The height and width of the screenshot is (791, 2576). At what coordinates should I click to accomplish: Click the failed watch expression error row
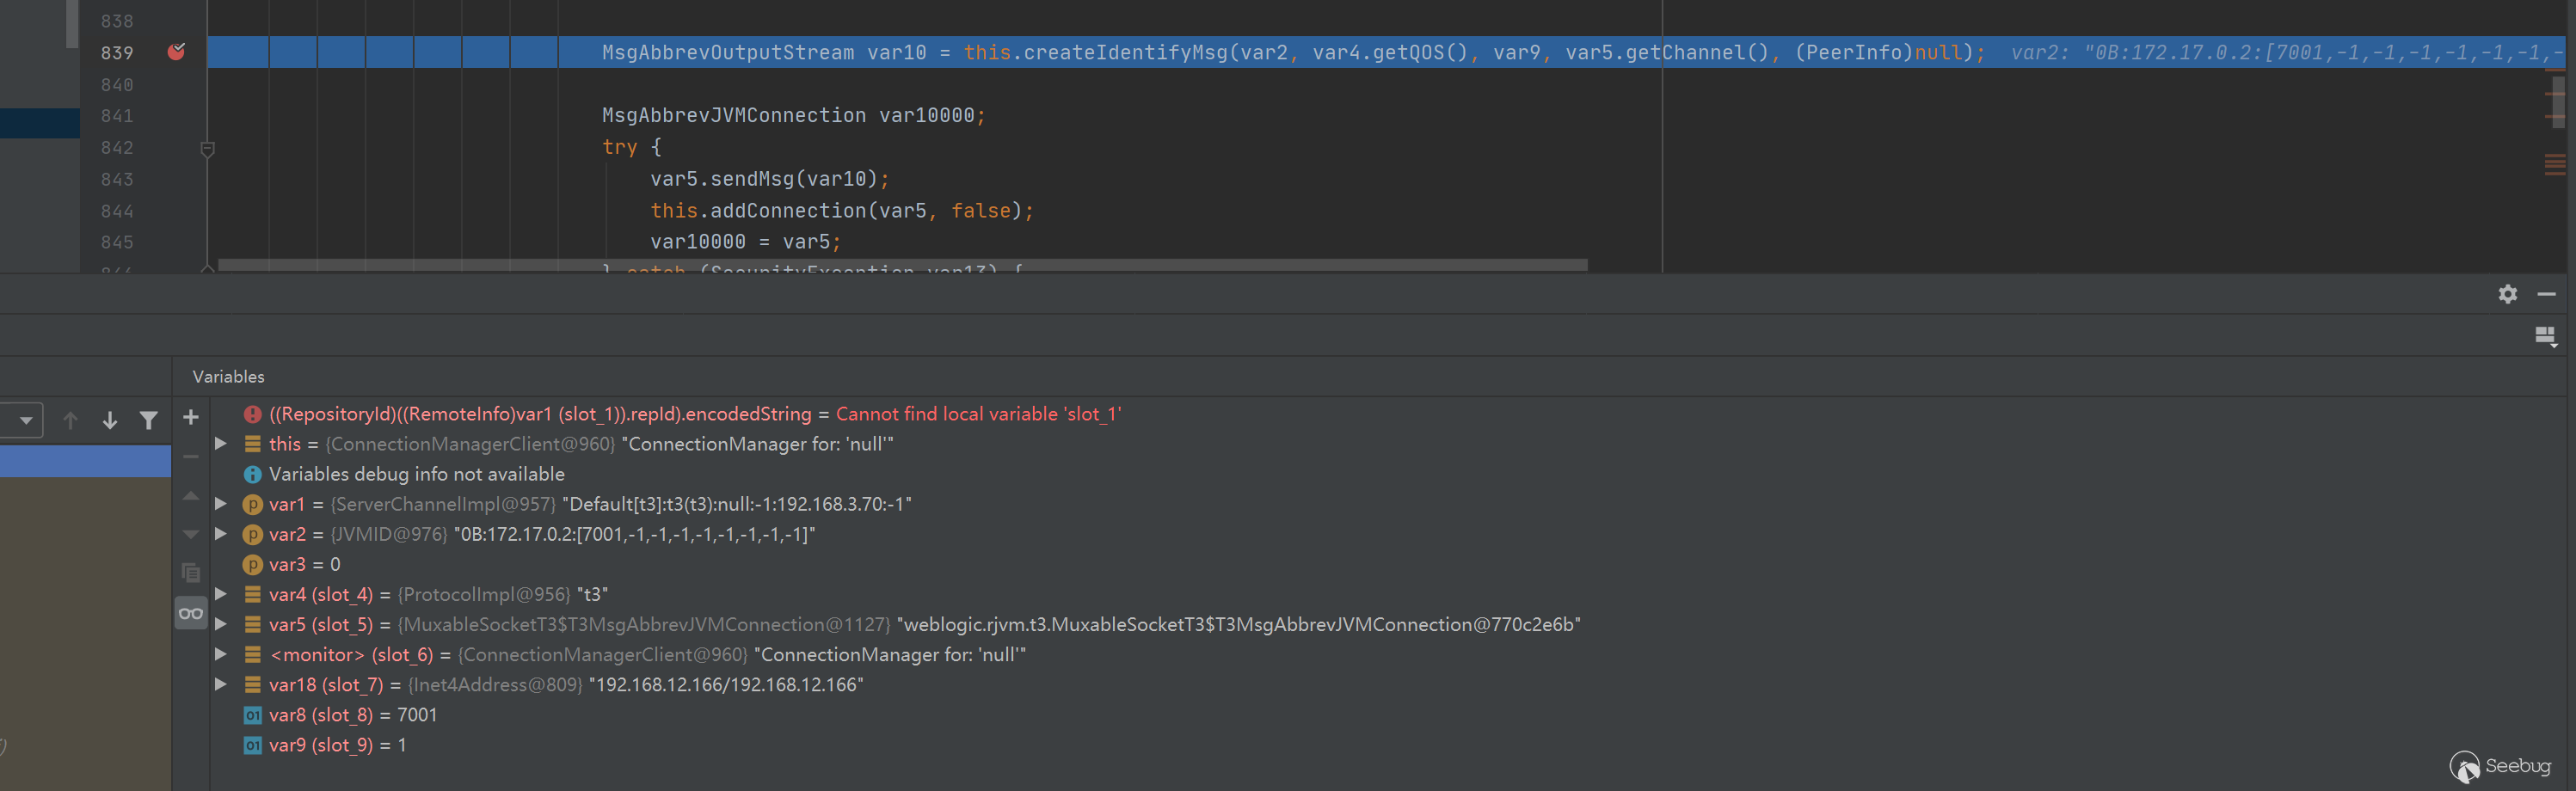(694, 414)
